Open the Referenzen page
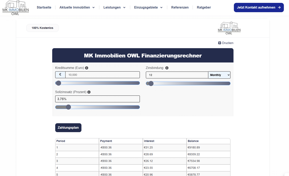Screen dimensions: 289x176 180,7
